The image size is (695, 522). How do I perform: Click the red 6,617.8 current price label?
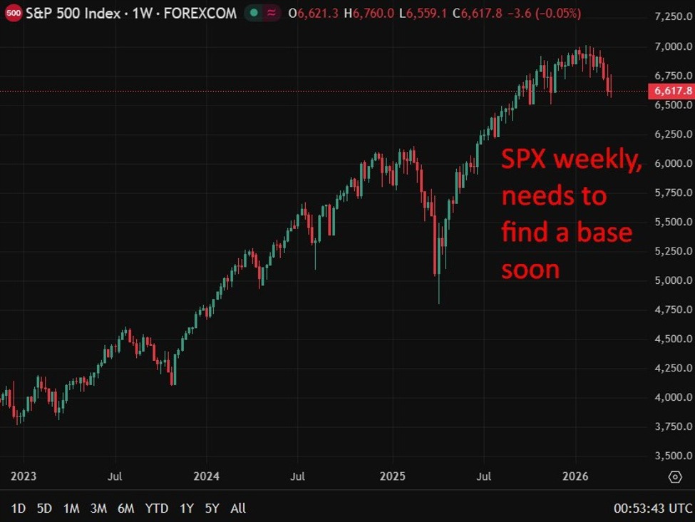click(x=671, y=91)
